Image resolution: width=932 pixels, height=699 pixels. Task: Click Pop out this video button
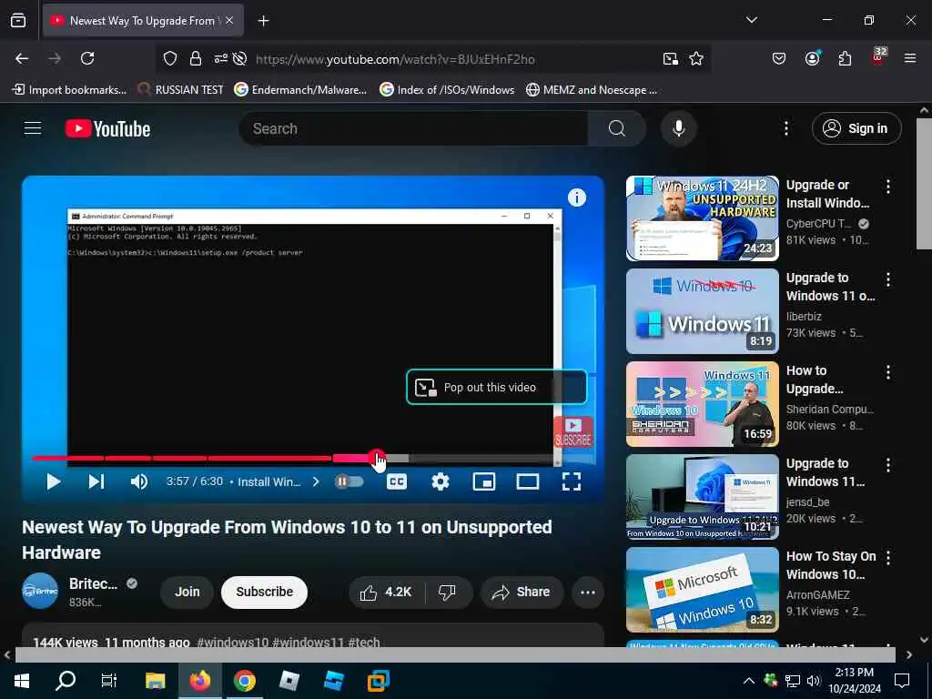[x=496, y=387]
